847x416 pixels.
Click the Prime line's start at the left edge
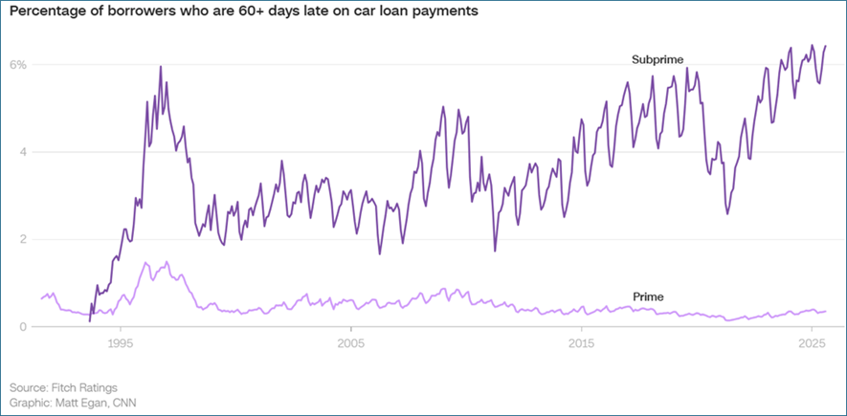tap(41, 299)
